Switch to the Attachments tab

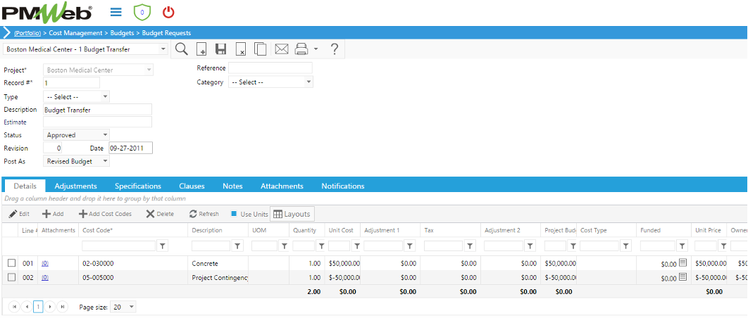pyautogui.click(x=282, y=186)
